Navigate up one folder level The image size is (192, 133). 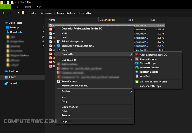point(18,13)
